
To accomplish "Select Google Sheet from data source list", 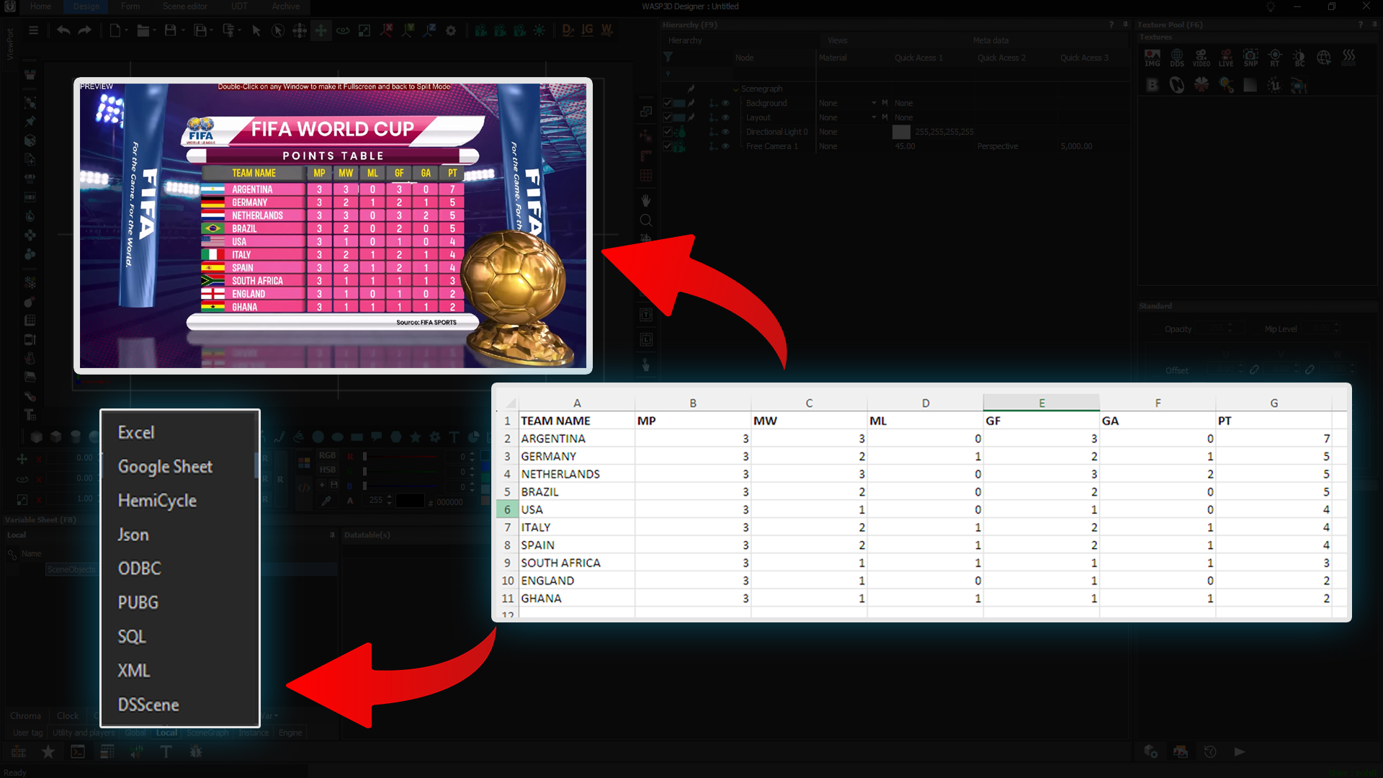I will (x=165, y=467).
